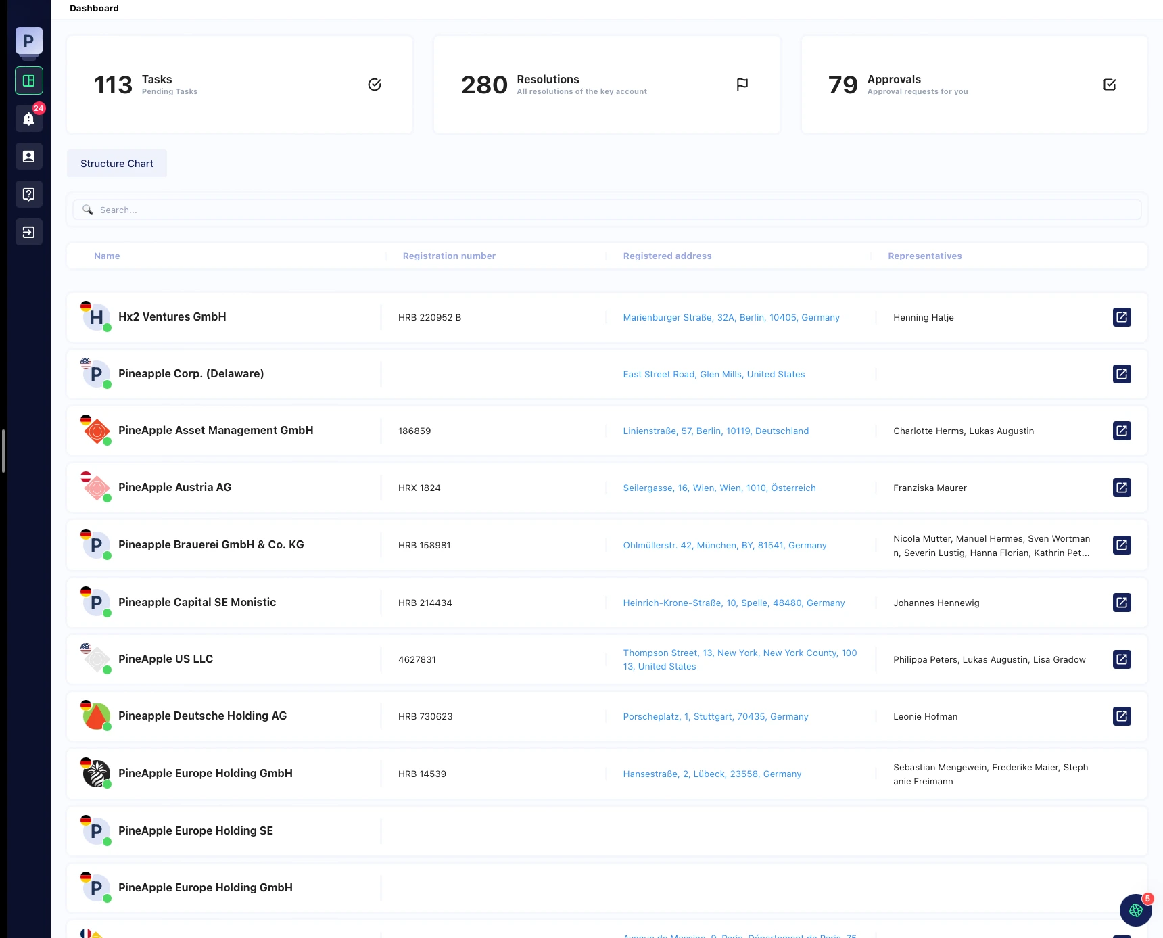Image resolution: width=1163 pixels, height=938 pixels.
Task: Sort by Registered address column header
Action: tap(667, 256)
